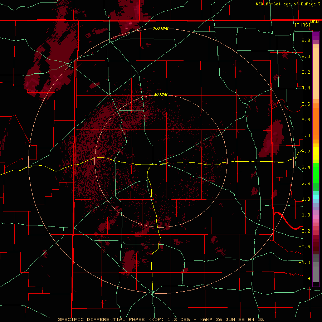Image resolution: width=322 pixels, height=322 pixels.
Task: Pick the 5.8 legend value
Action: pyautogui.click(x=306, y=120)
